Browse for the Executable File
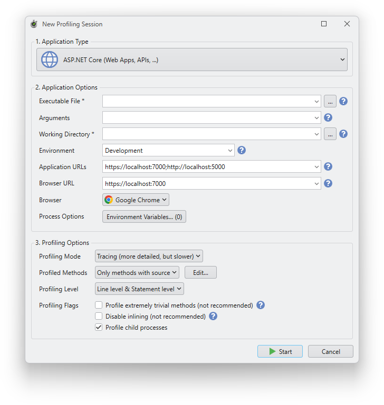The height and width of the screenshot is (405, 384). tap(330, 101)
